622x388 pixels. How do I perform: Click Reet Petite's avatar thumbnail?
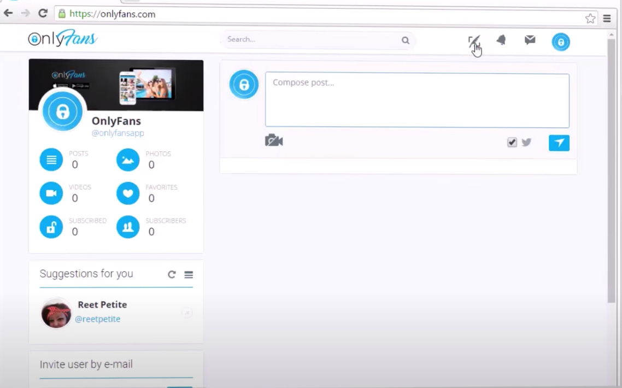tap(56, 313)
